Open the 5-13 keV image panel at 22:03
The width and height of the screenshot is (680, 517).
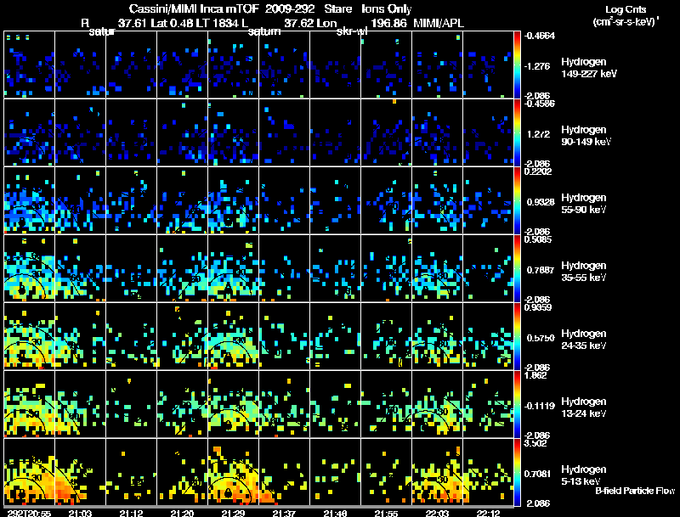click(437, 472)
